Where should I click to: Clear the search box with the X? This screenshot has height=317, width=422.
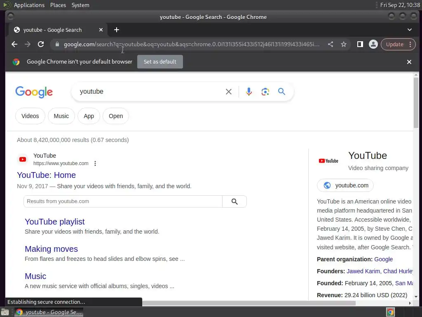tap(228, 92)
